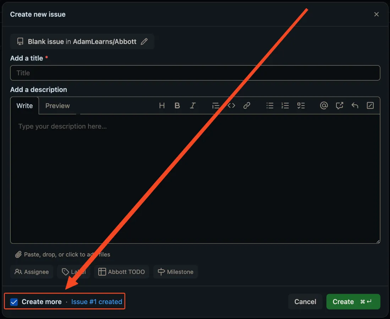Click the green Create button
The image size is (390, 319).
click(x=353, y=302)
